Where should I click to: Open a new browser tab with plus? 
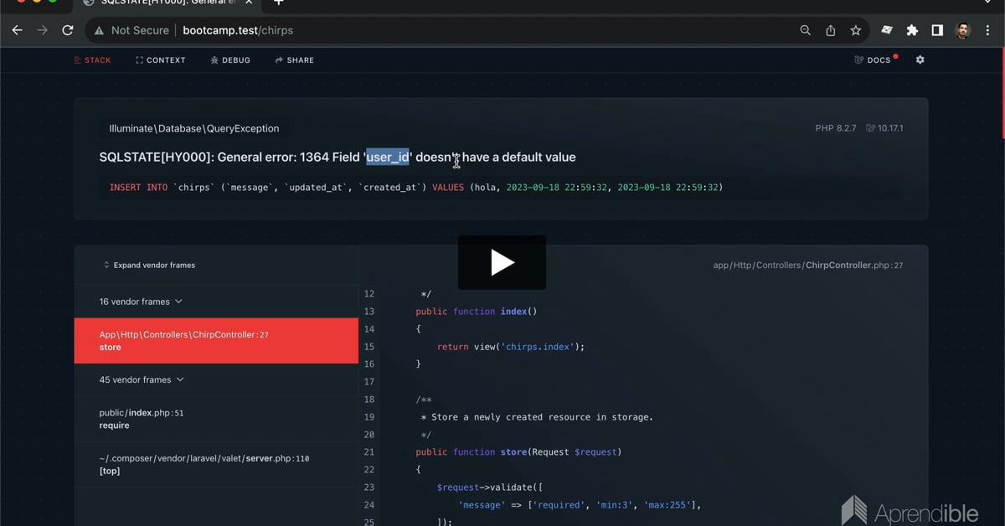[279, 3]
